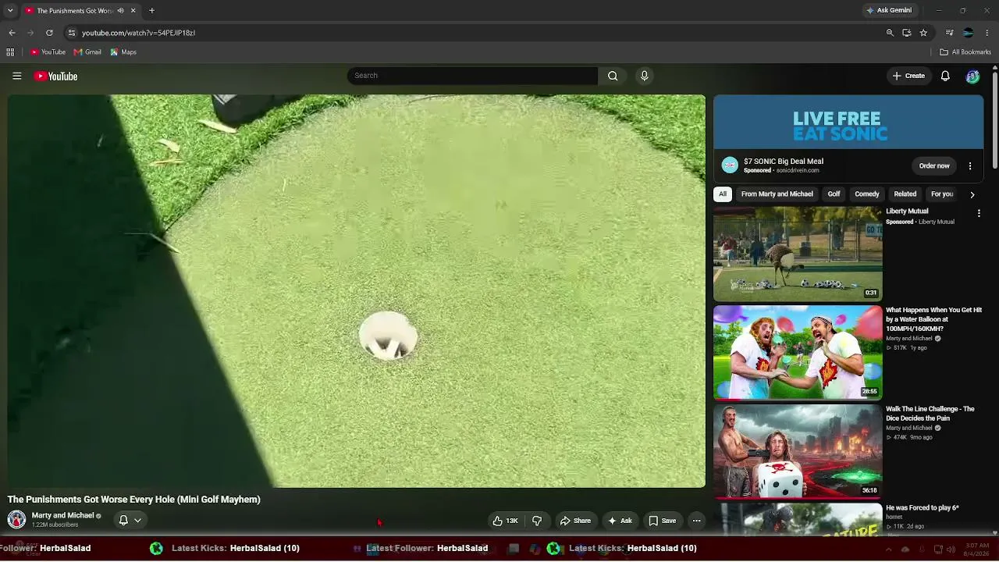Open the YouTube guide hamburger menu

pyautogui.click(x=16, y=76)
